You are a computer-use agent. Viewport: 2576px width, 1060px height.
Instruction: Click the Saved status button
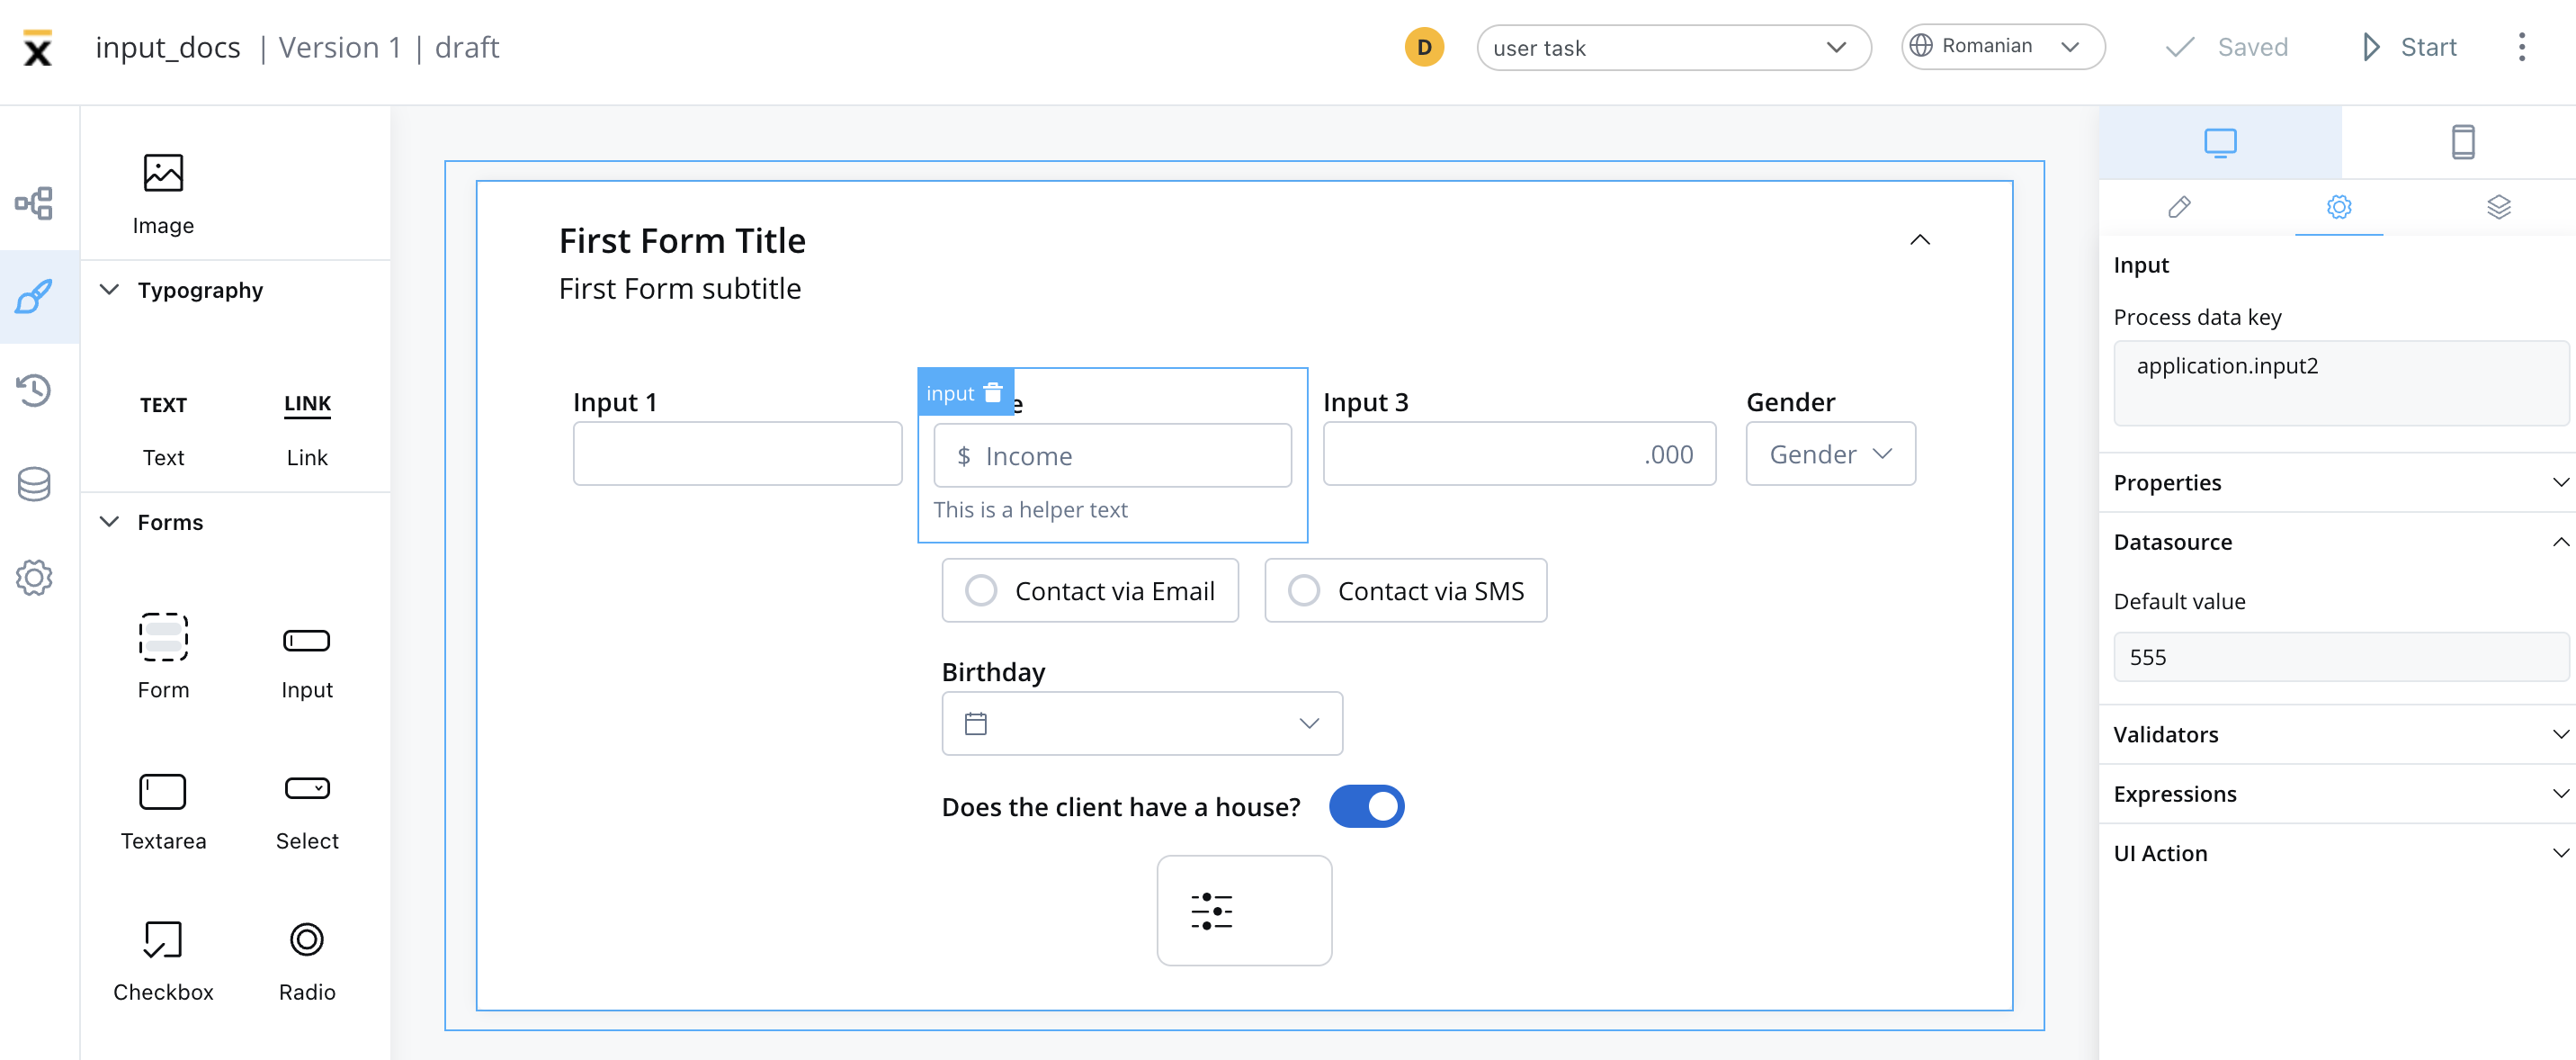pos(2226,47)
